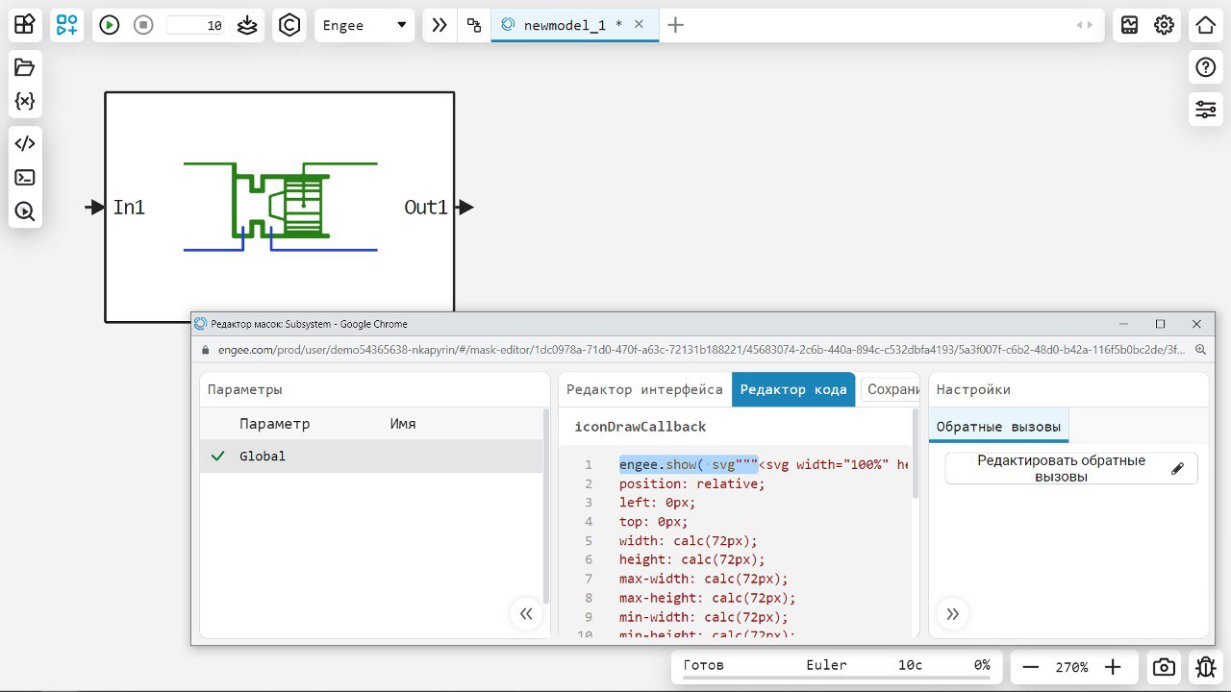
Task: Click the Имя column header
Action: (x=403, y=424)
